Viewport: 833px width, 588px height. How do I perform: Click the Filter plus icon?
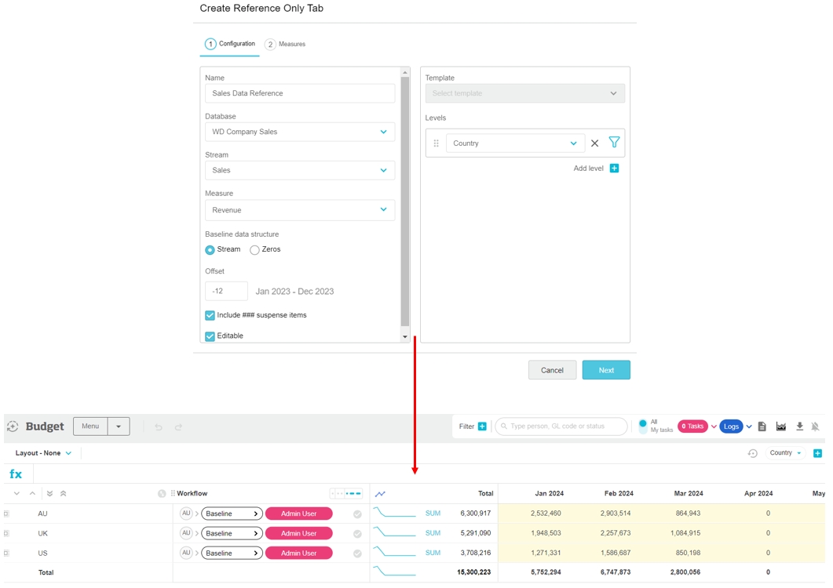pyautogui.click(x=482, y=426)
